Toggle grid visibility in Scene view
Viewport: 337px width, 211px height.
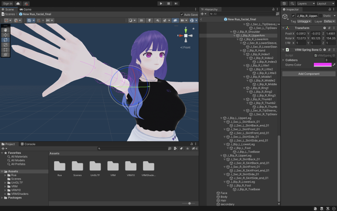click(x=29, y=20)
